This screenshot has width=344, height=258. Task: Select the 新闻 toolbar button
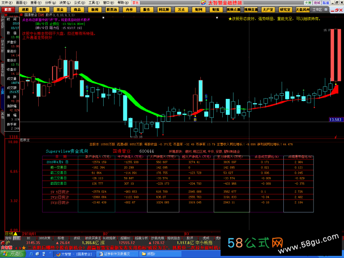(x=95, y=9)
